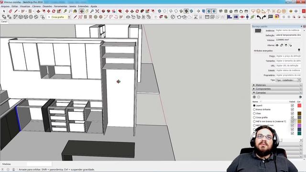This screenshot has width=306, height=172.
Task: Set Branco brilhante as the active layer
Action: click(254, 109)
